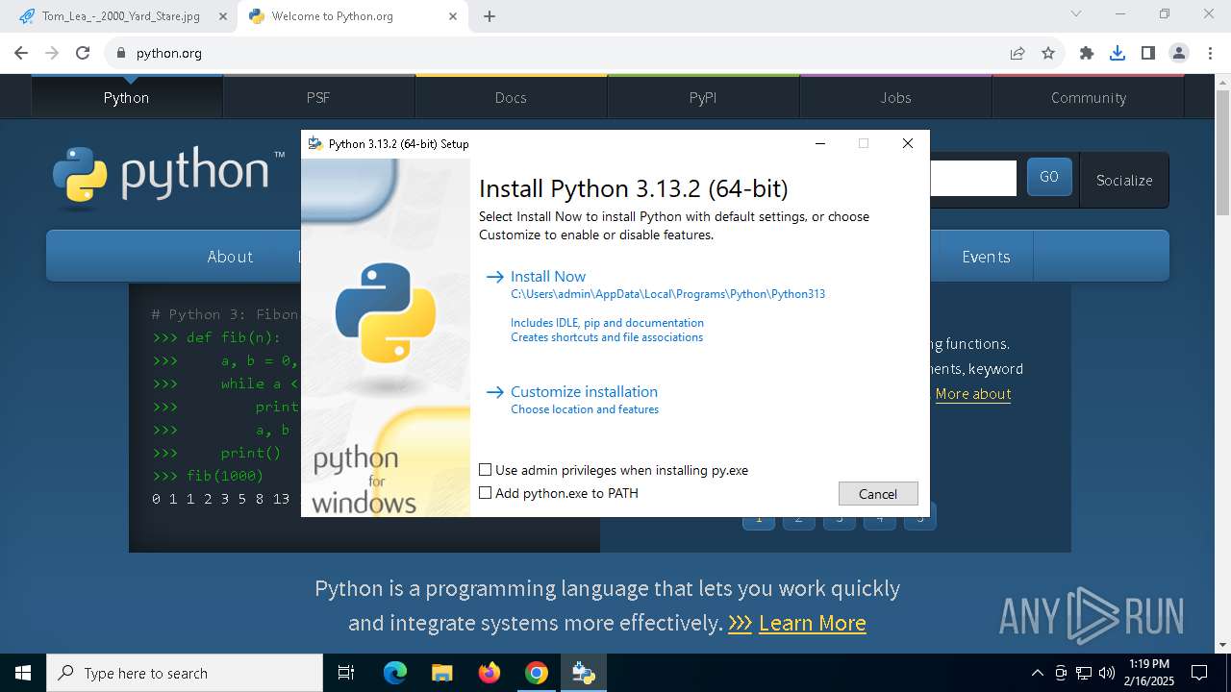Bookmark this page with the star icon

point(1048,53)
